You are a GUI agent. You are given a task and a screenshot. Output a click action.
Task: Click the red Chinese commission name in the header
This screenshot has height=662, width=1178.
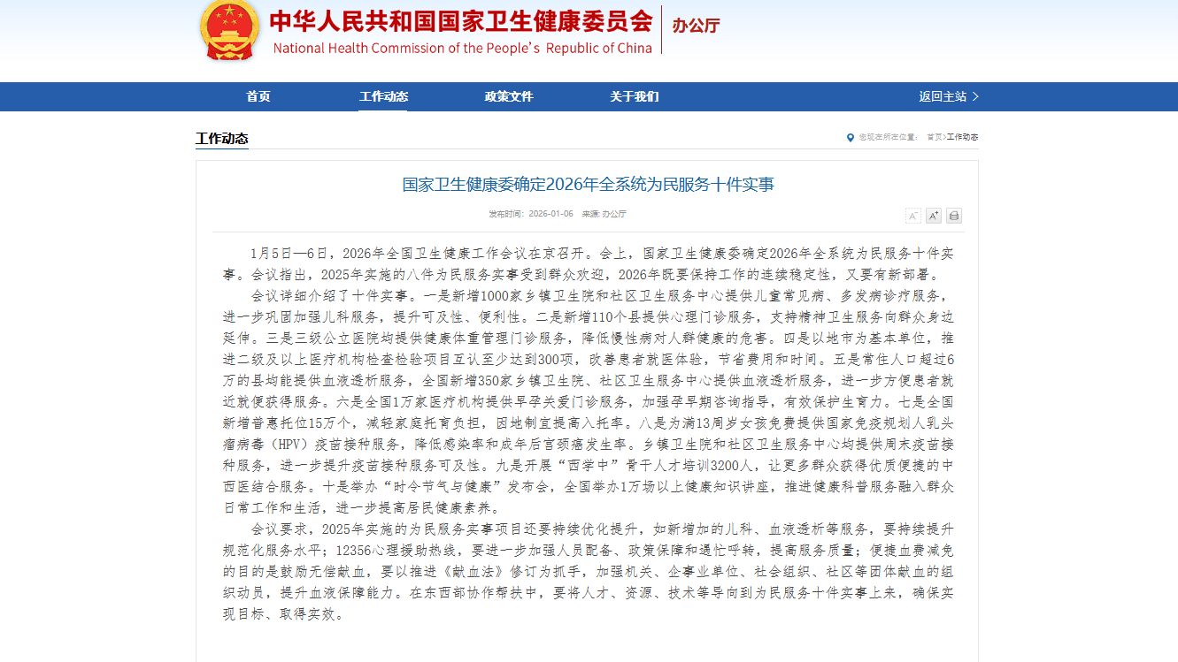click(x=461, y=21)
